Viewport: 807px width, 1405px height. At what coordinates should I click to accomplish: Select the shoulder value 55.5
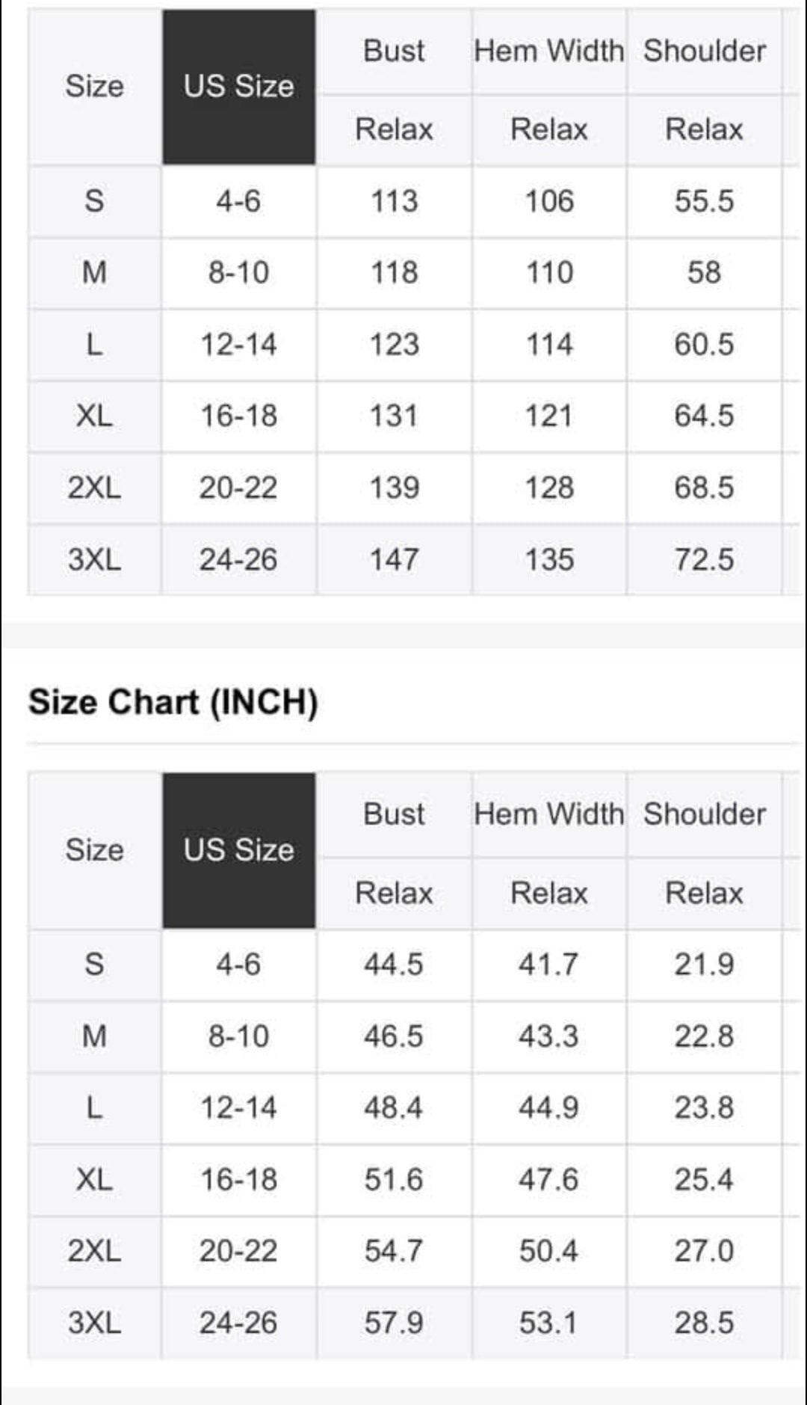704,201
